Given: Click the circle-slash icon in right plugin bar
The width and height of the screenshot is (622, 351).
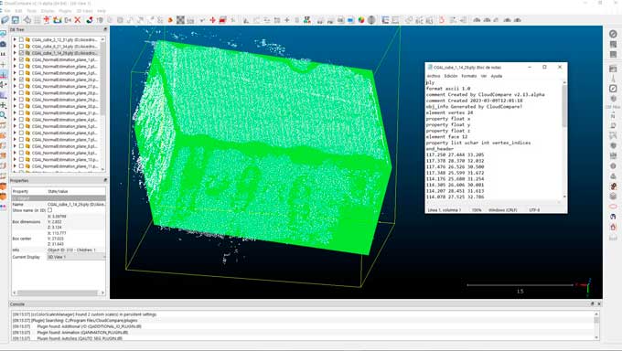Looking at the screenshot, I should tap(613, 34).
